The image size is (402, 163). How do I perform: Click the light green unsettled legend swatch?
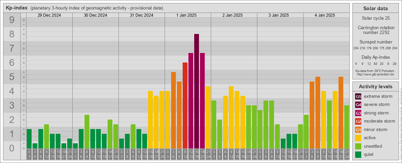pyautogui.click(x=358, y=146)
